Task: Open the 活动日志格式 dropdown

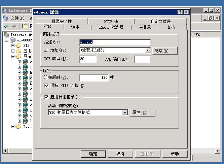Action: (x=125, y=112)
